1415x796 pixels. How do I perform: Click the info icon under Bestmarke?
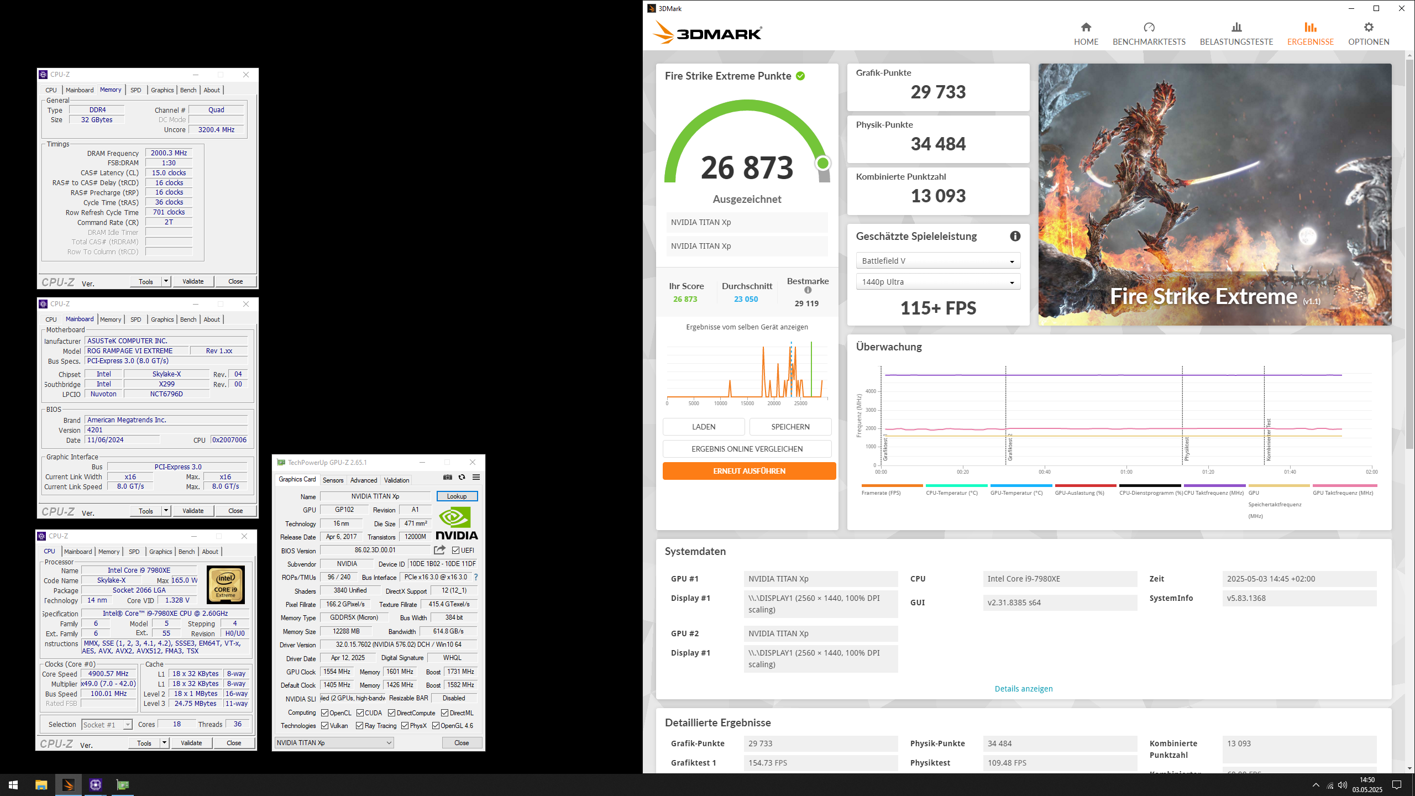(x=808, y=290)
